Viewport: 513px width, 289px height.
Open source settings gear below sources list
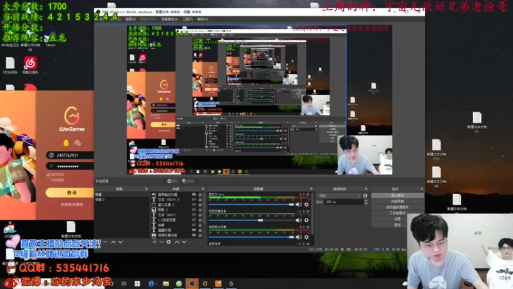click(x=169, y=242)
